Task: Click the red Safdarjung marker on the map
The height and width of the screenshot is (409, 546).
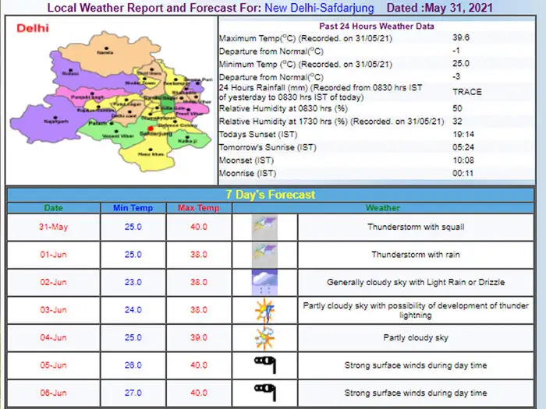Action: click(151, 129)
